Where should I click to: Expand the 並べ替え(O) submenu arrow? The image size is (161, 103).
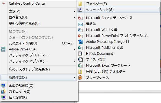click(74, 17)
